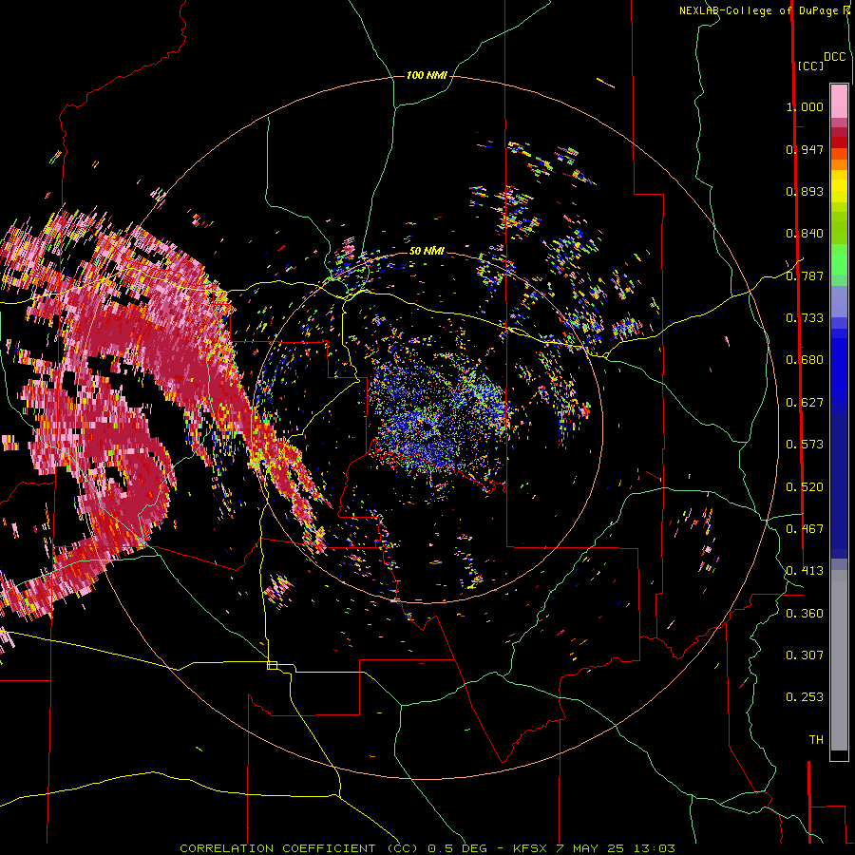Pick the light pink swatch topping the color bar
This screenshot has width=855, height=855.
tap(839, 101)
